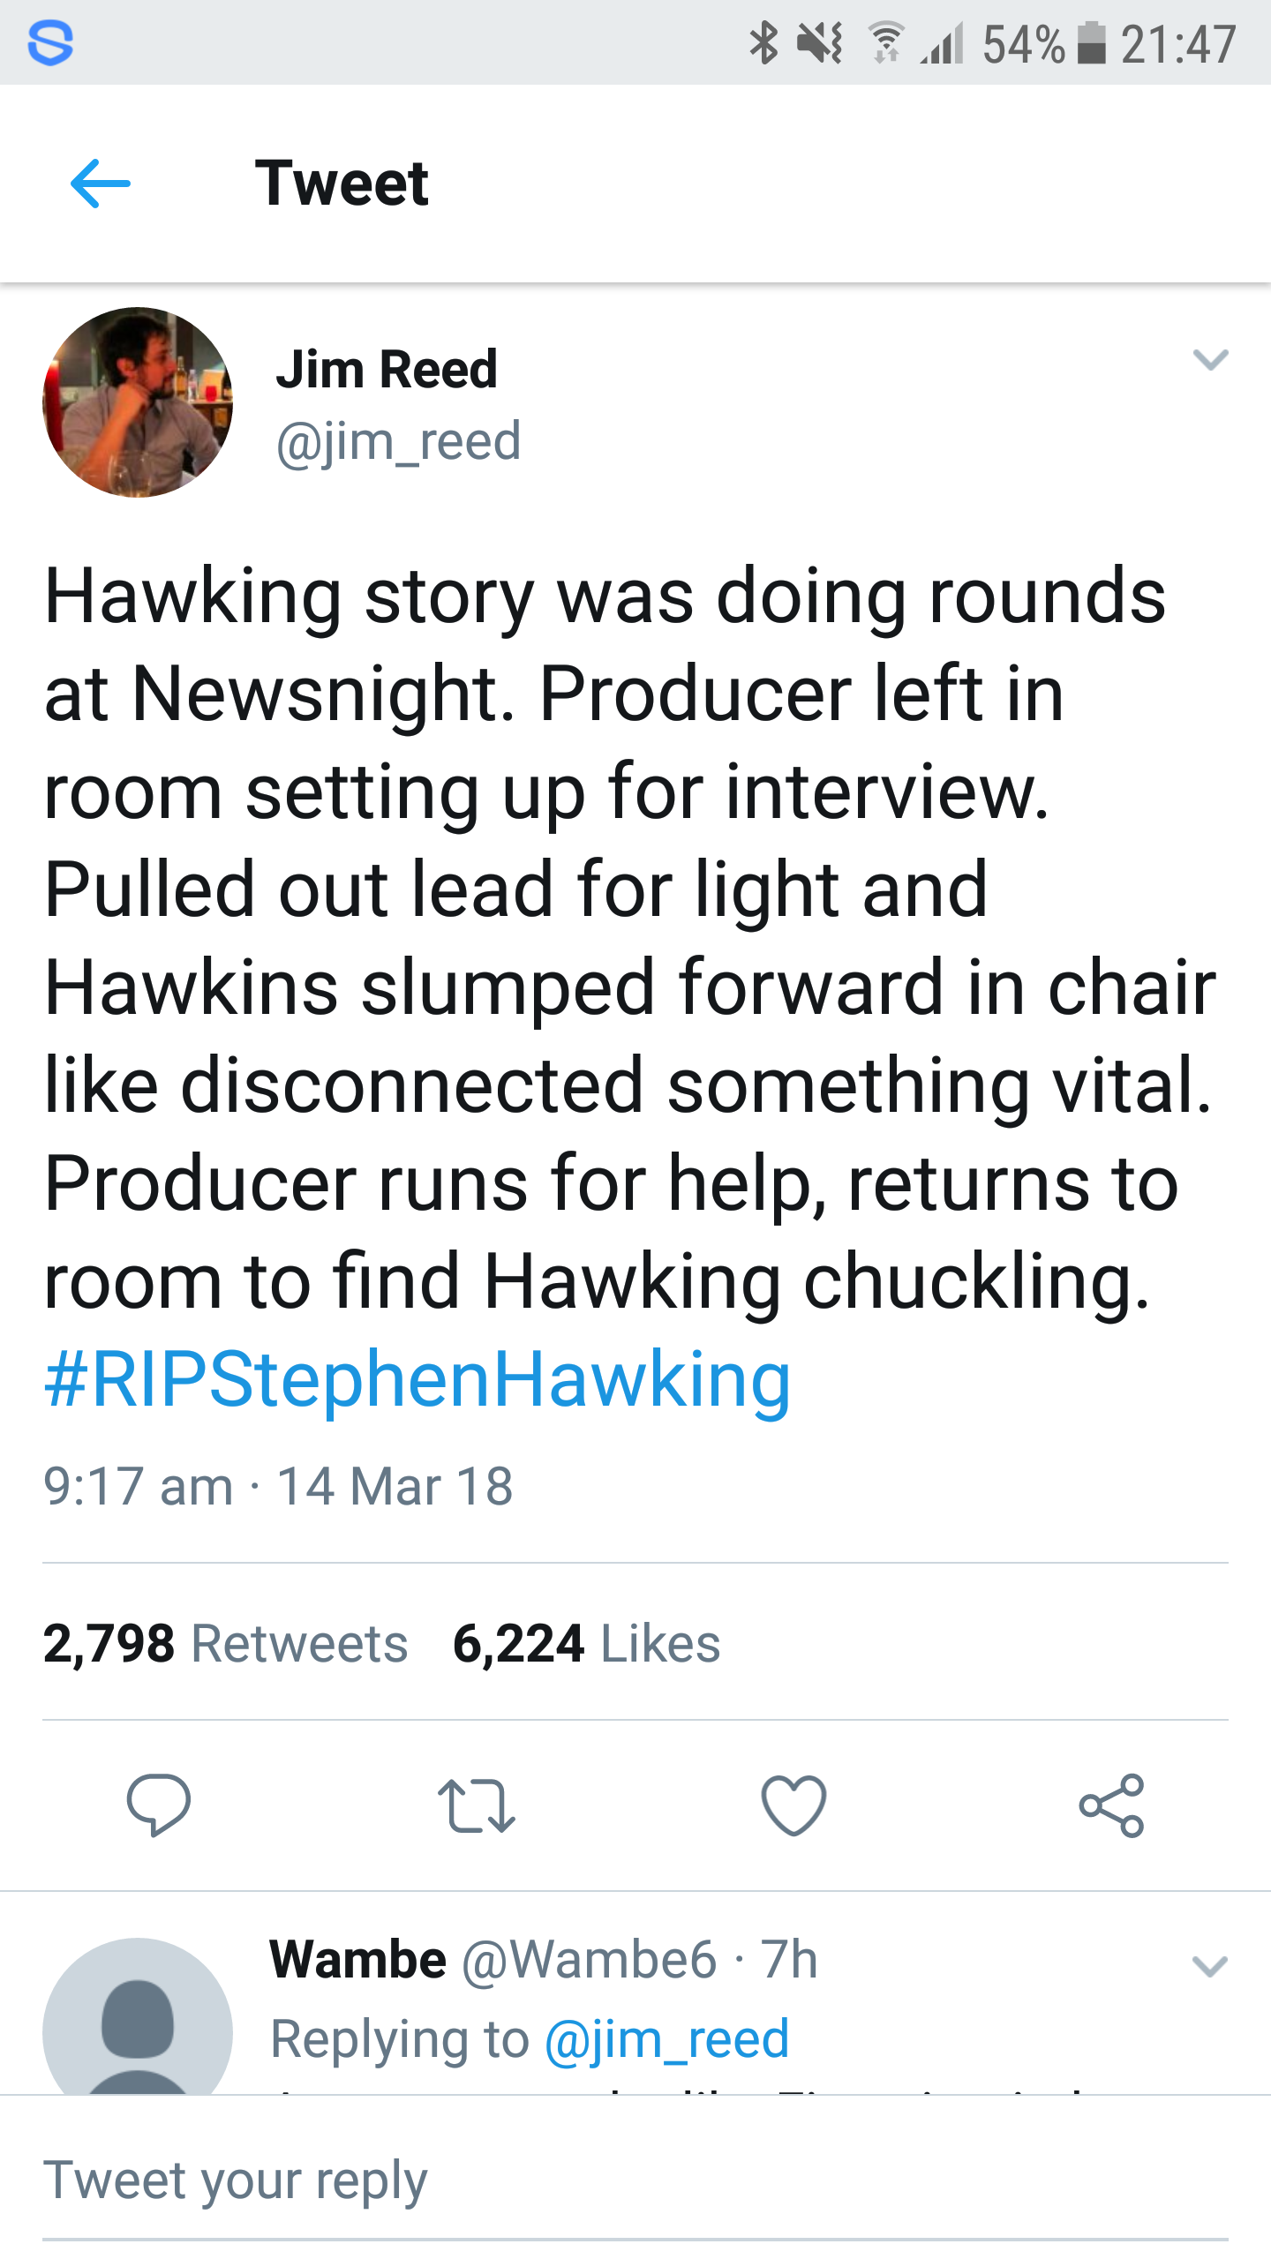Open Jim Reed's profile picture
1271x2259 pixels.
[x=138, y=402]
